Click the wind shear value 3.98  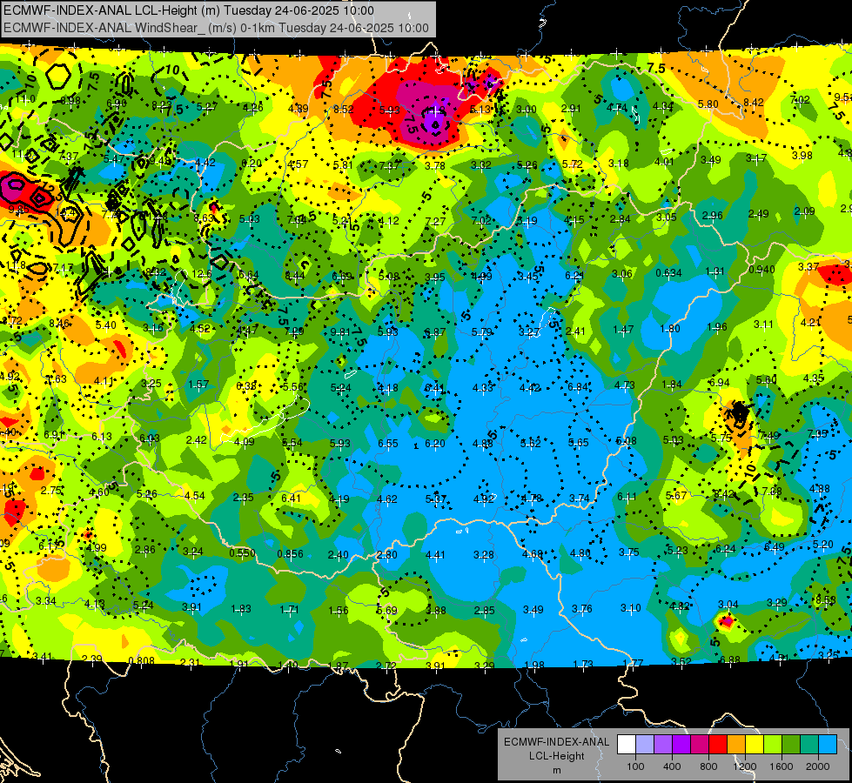(802, 156)
